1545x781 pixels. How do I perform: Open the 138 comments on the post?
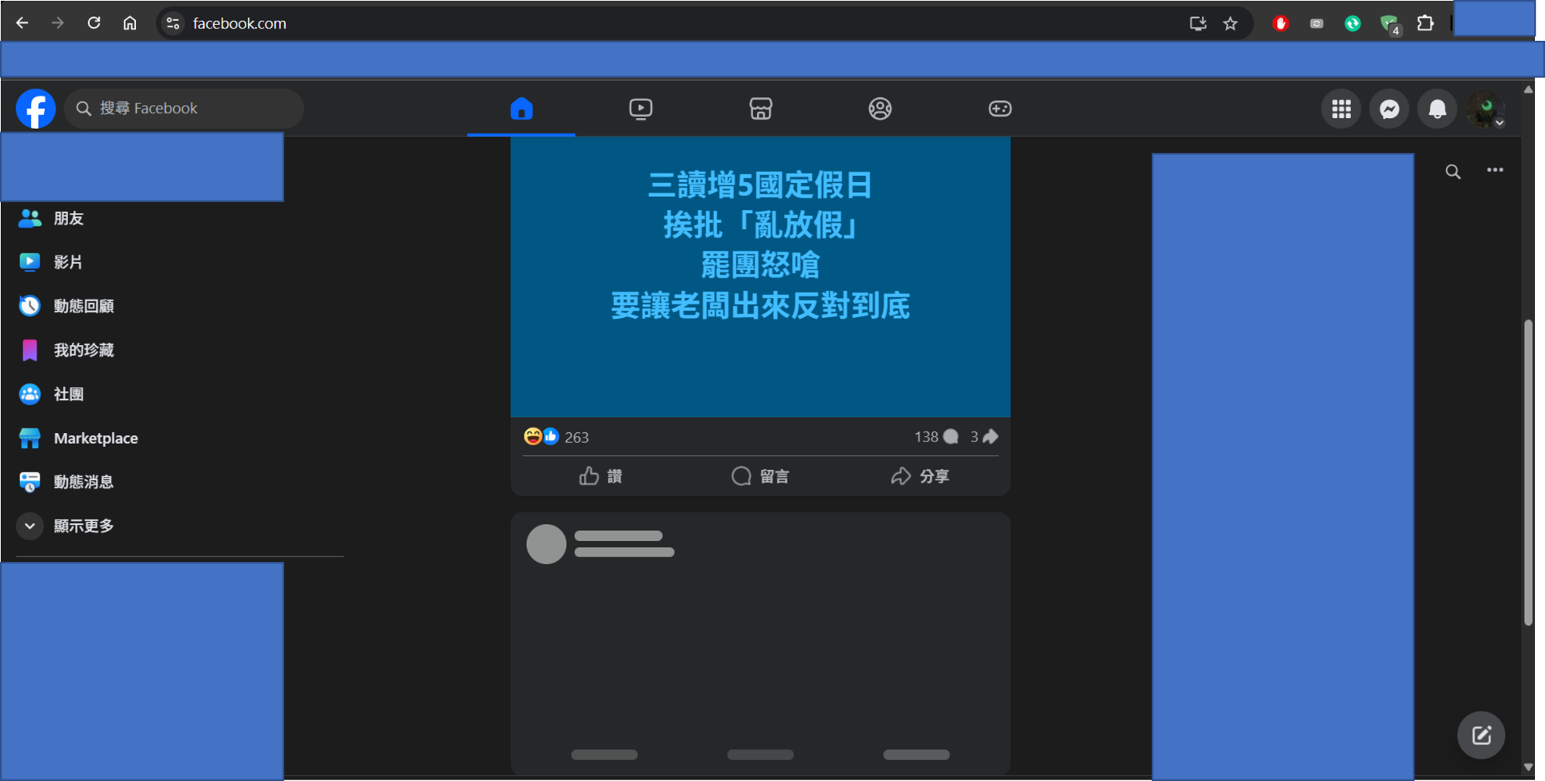pyautogui.click(x=935, y=437)
